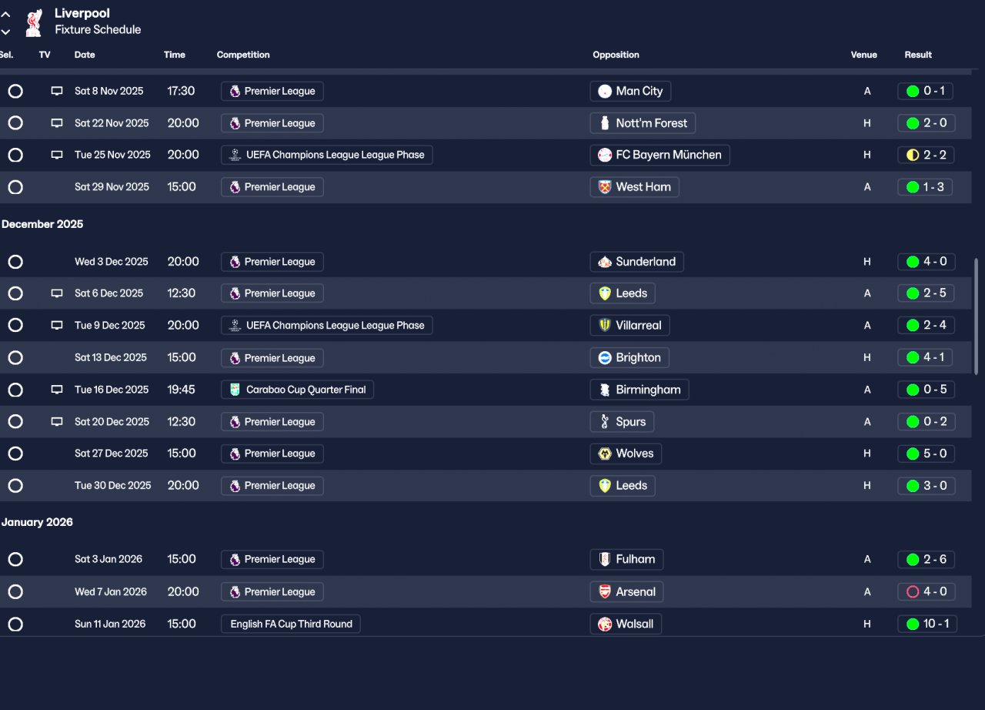
Task: Open Leeds opposition for Tue 30 Dec
Action: 623,486
